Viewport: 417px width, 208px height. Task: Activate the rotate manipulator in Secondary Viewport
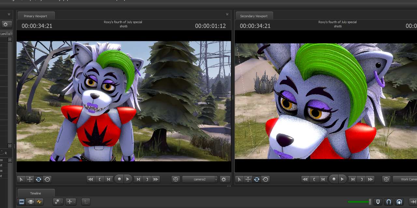tap(257, 179)
